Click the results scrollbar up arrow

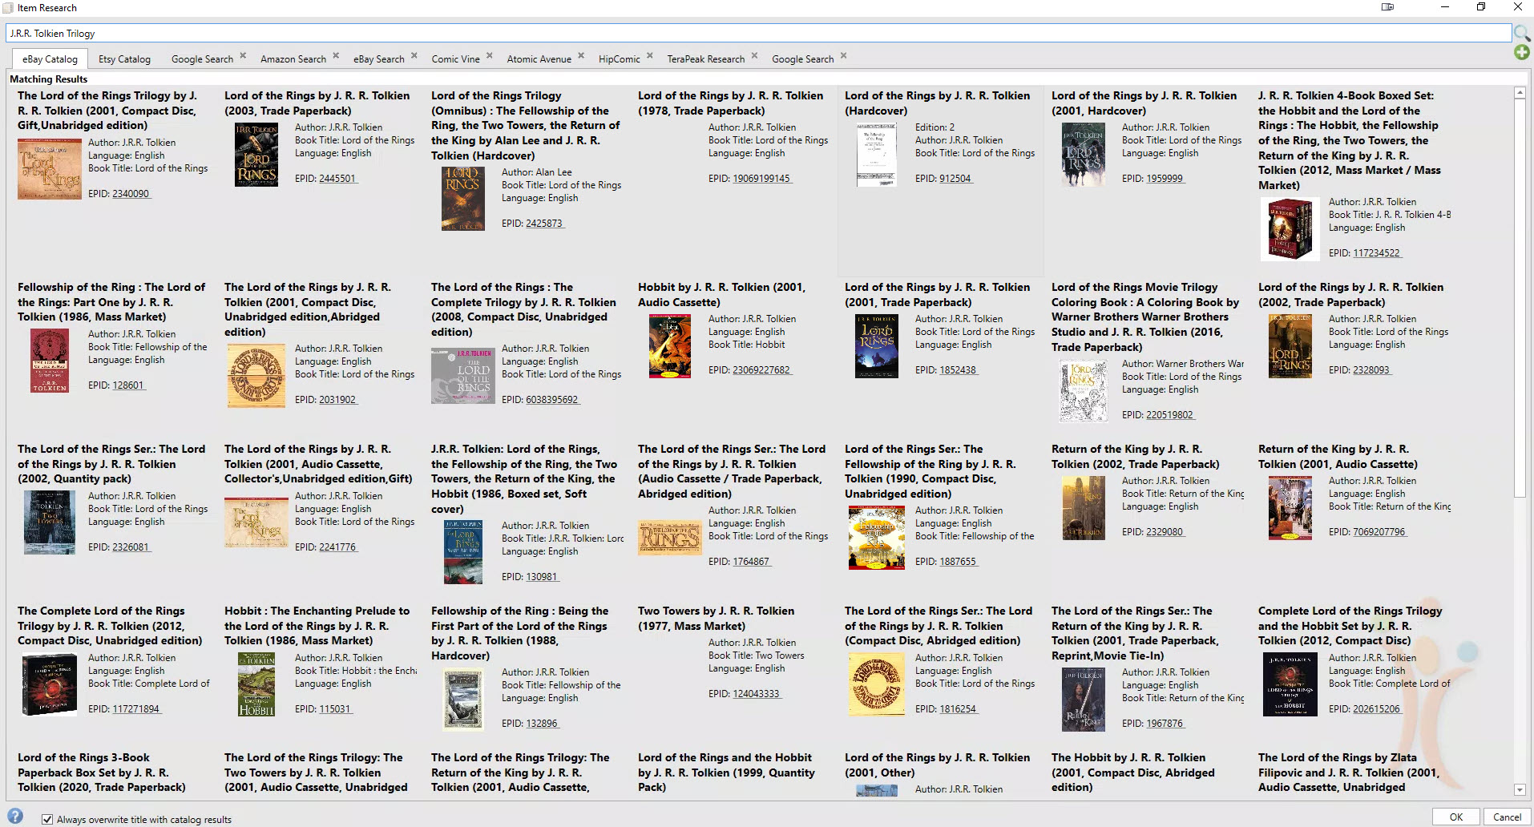click(1520, 94)
